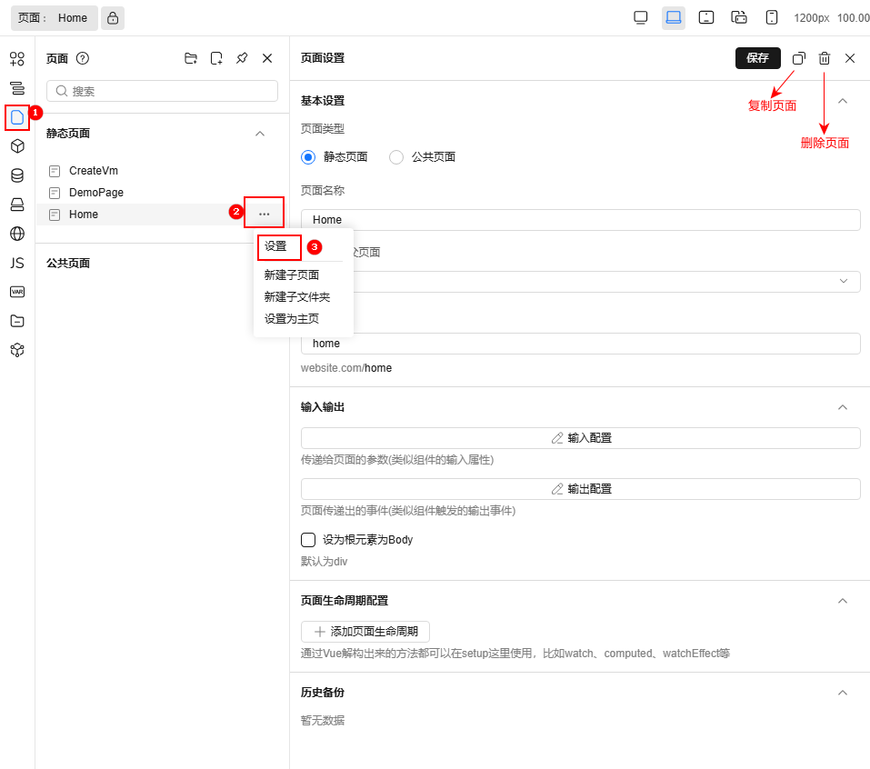870x769 pixels.
Task: Pin the 页面 panel open
Action: [242, 57]
